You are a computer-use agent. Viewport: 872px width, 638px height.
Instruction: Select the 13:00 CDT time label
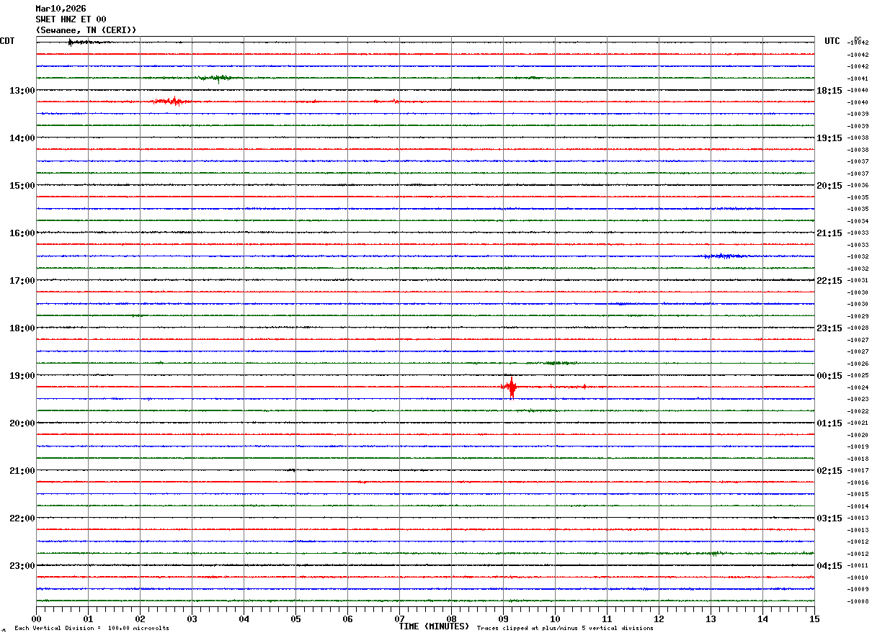click(22, 91)
